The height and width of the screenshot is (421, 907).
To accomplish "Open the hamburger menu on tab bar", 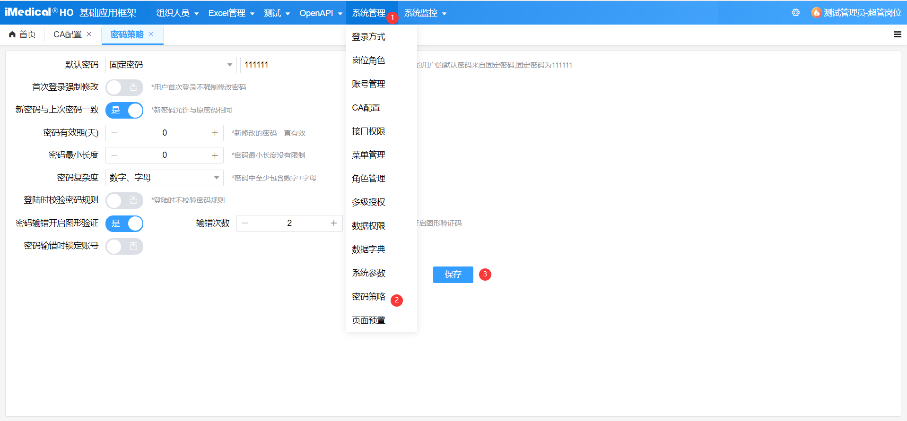I will 898,34.
